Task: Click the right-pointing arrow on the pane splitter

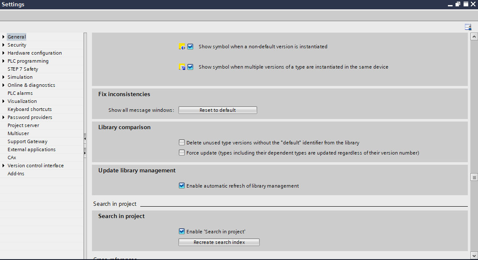Action: [x=85, y=152]
